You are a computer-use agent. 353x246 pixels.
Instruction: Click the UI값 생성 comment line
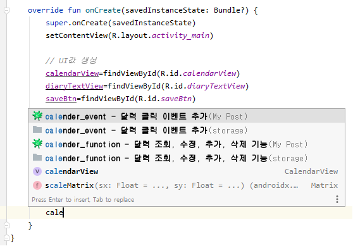71,61
